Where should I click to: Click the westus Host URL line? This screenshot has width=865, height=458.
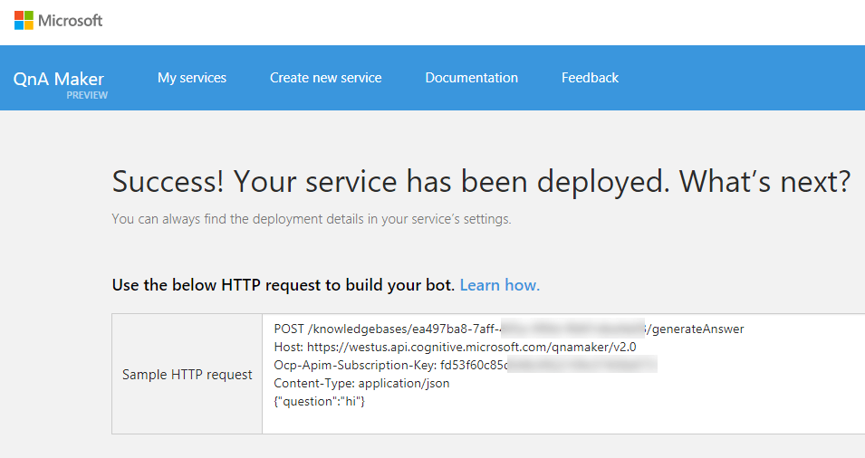click(x=455, y=347)
